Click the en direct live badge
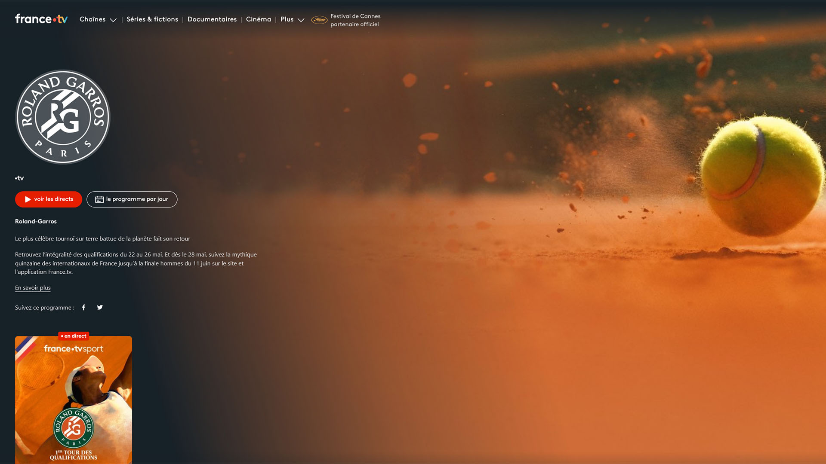The image size is (826, 464). (74, 336)
